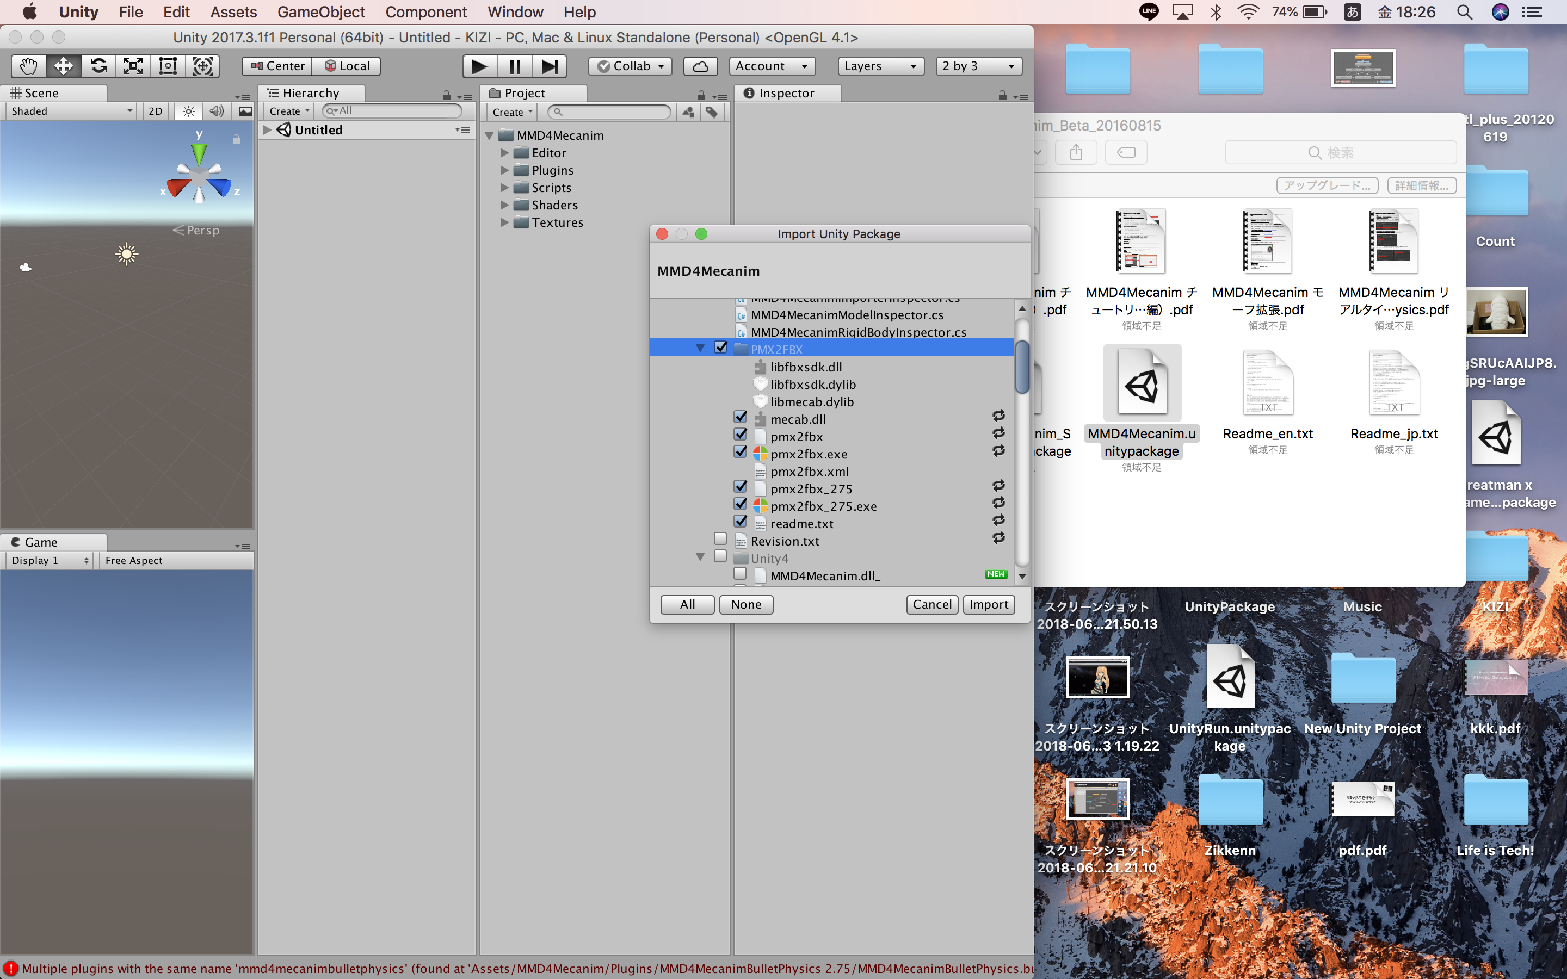Screen dimensions: 1567x979
Task: Toggle the scene gizmo lock
Action: [x=237, y=139]
